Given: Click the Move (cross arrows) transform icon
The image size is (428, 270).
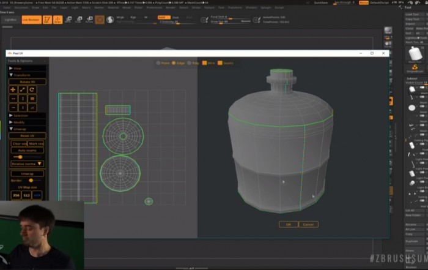Looking at the screenshot, I should click(13, 89).
